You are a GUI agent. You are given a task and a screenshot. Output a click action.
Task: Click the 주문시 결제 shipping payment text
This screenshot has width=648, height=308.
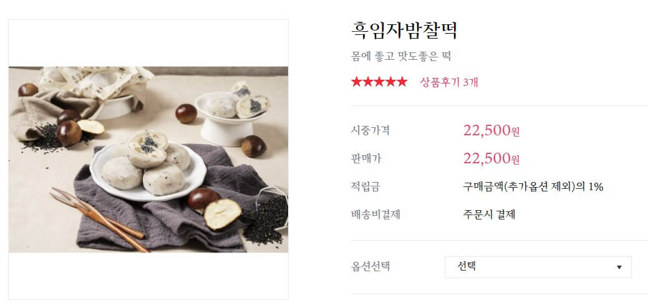click(x=489, y=214)
